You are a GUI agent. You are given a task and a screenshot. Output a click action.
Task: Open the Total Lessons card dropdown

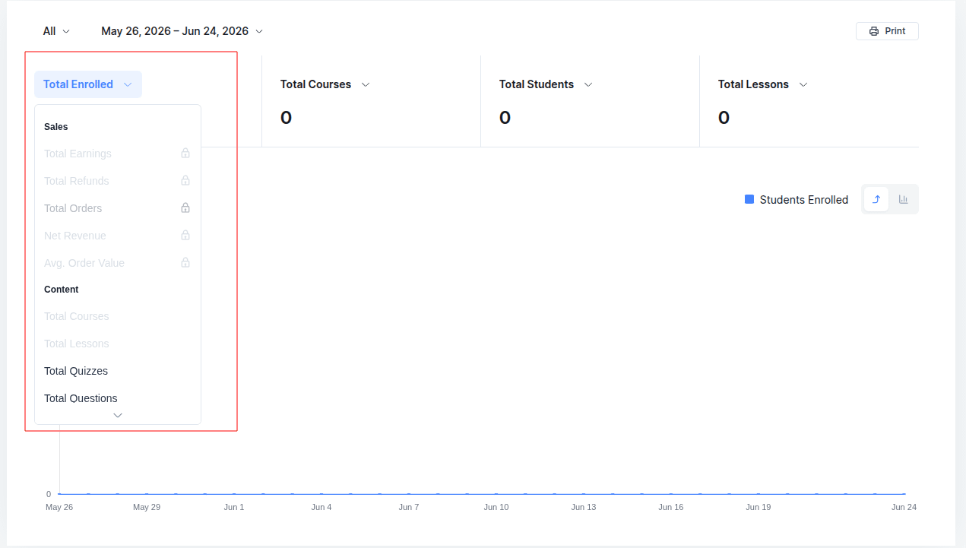(x=763, y=84)
